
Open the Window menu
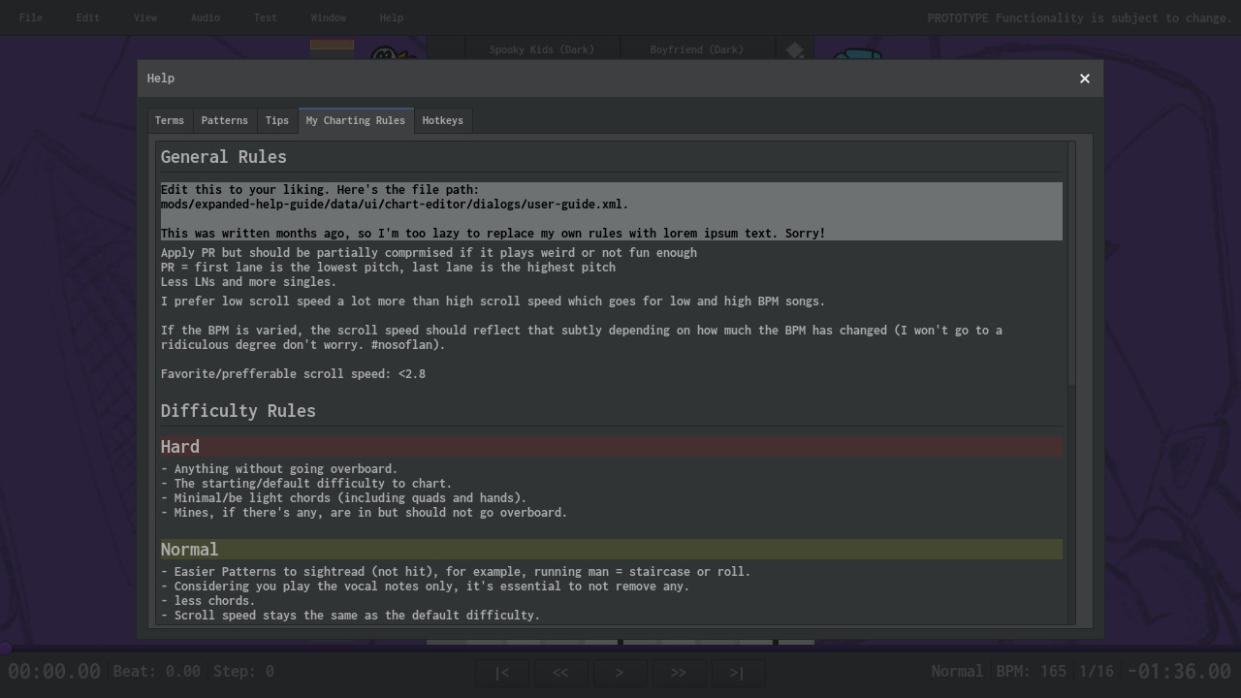(328, 17)
